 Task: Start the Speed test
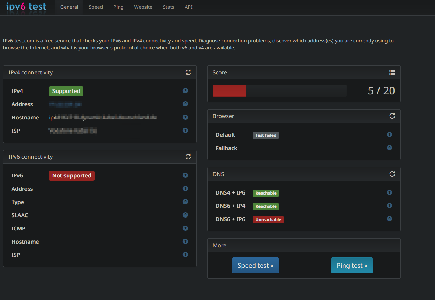coord(255,266)
